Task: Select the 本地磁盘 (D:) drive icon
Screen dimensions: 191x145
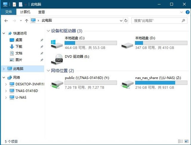Action: pyautogui.click(x=127, y=45)
